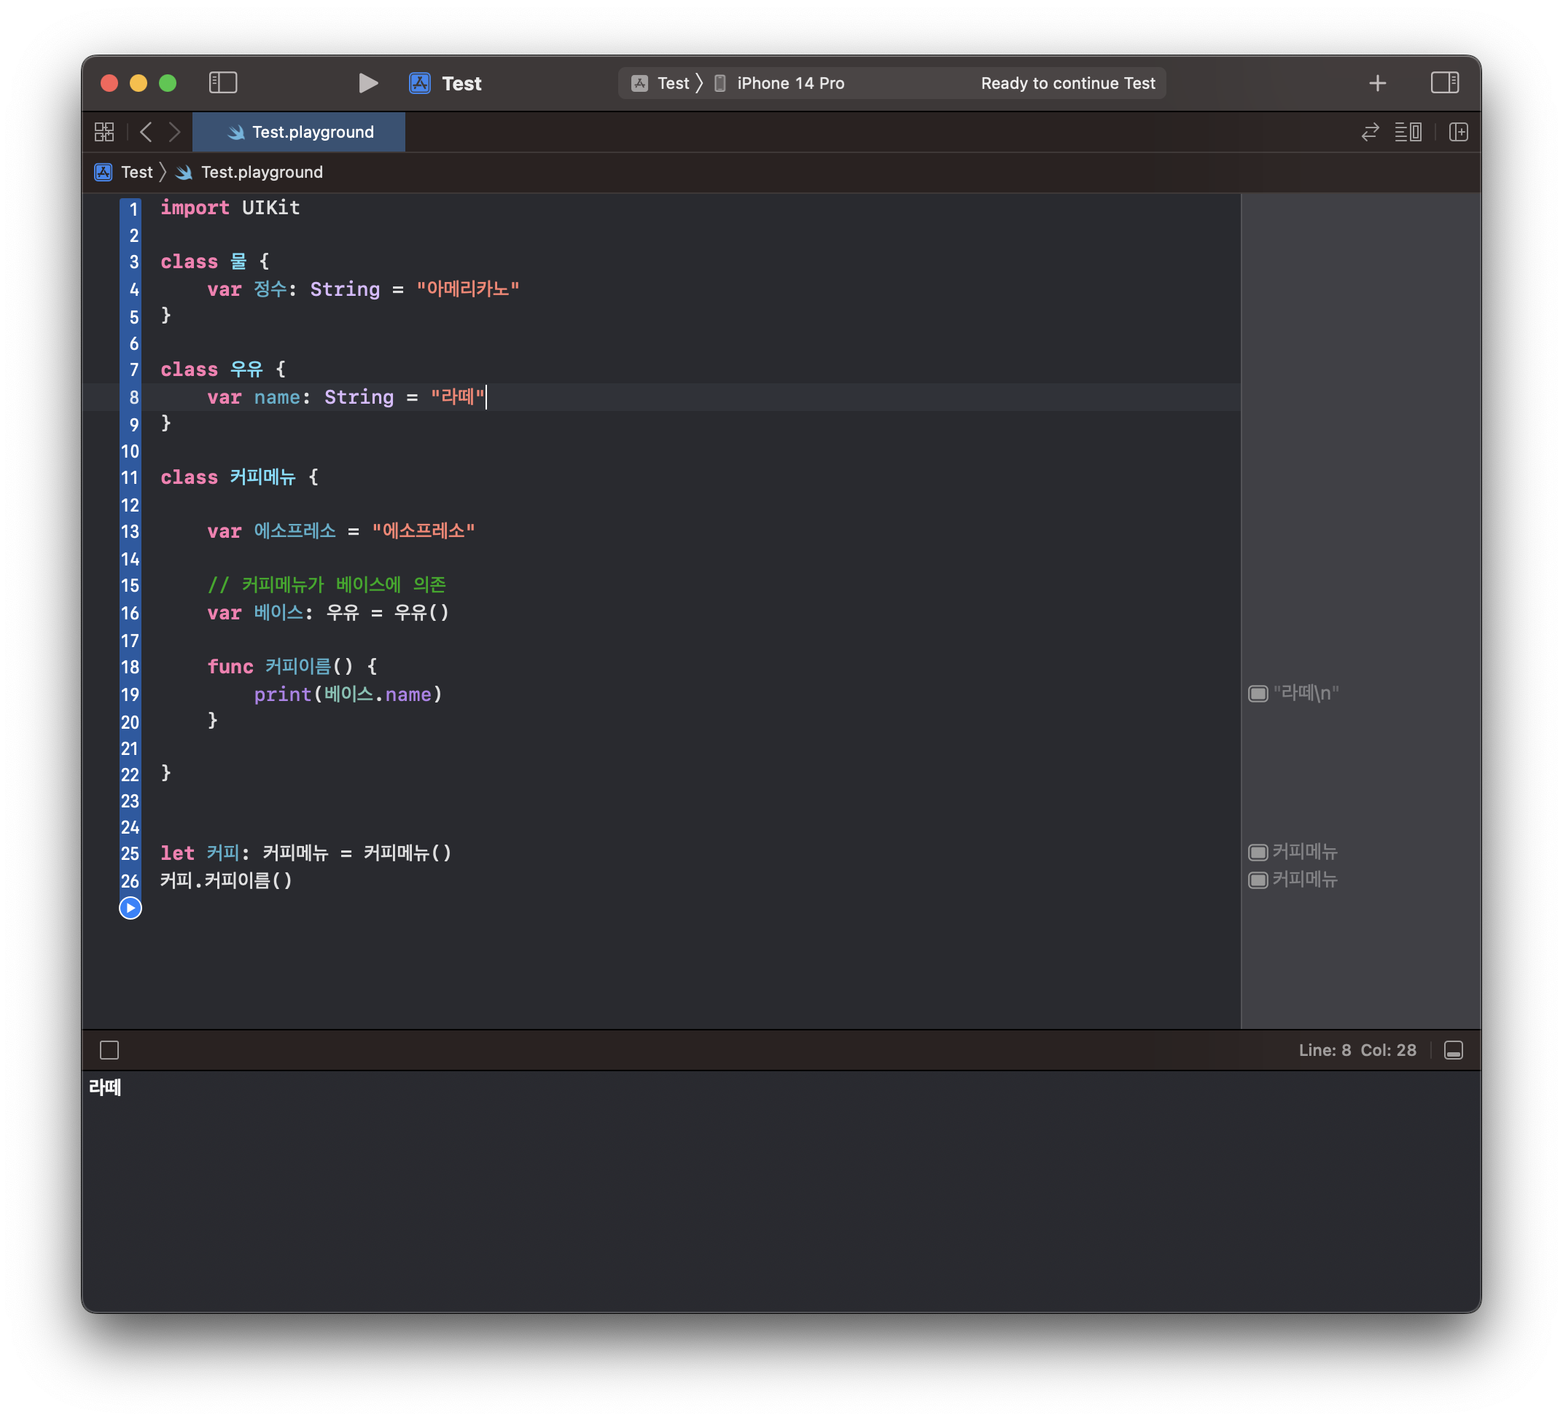Add an editor on the right

[x=1457, y=133]
